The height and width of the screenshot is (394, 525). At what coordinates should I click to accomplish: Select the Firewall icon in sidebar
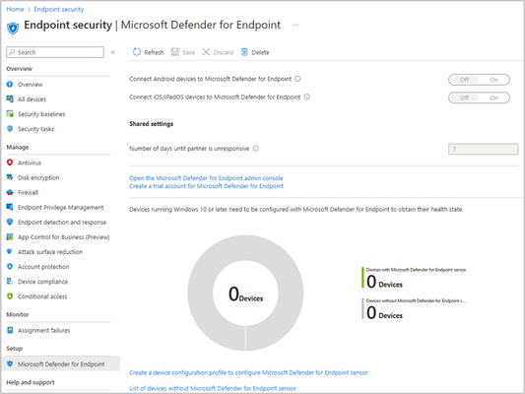click(x=10, y=192)
